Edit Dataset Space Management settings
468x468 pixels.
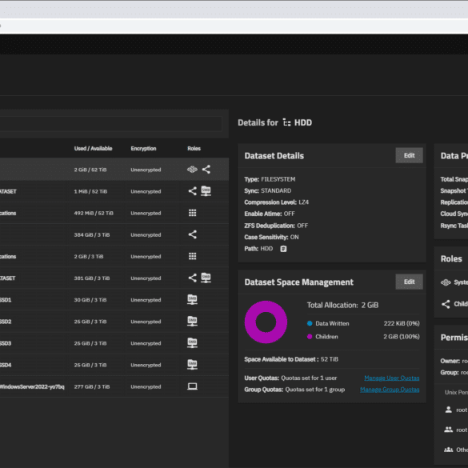(410, 282)
